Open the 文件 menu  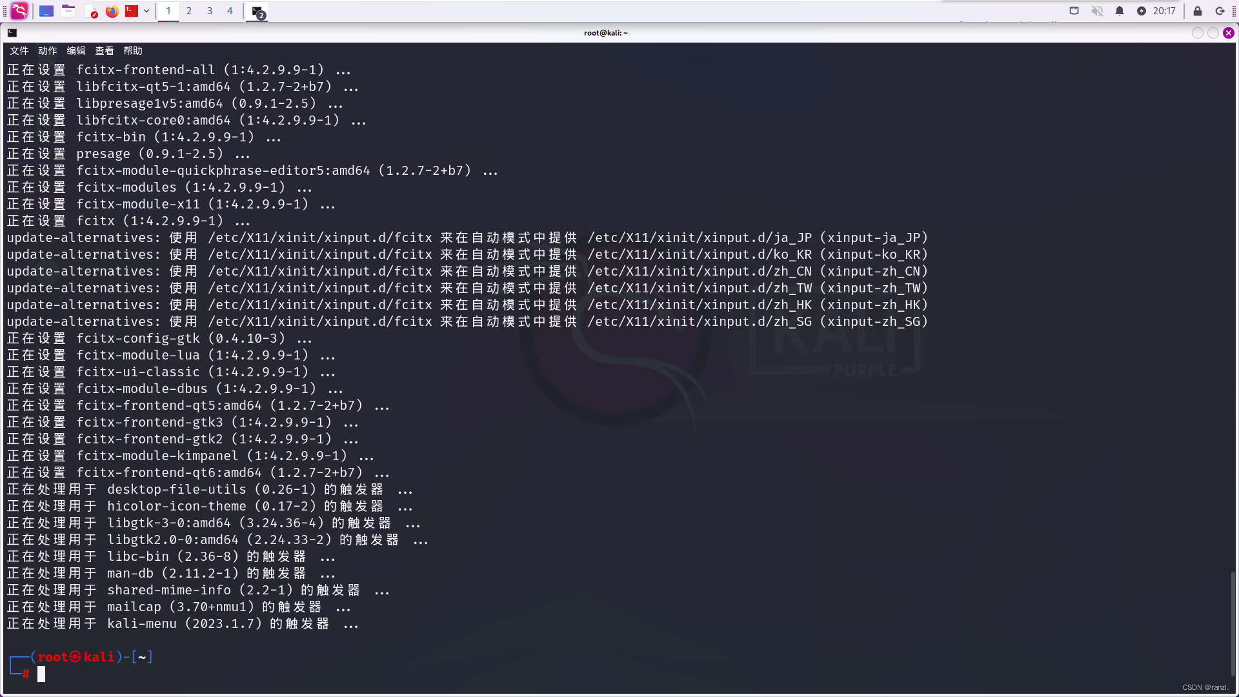(19, 51)
